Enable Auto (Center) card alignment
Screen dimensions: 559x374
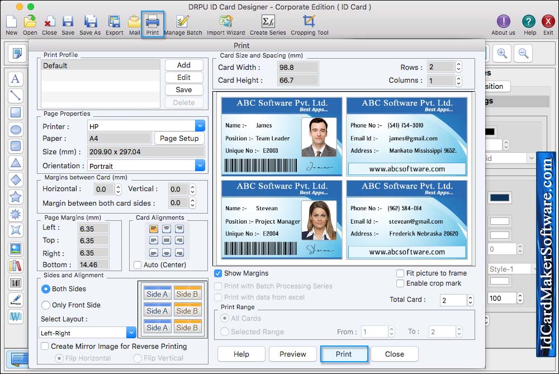pyautogui.click(x=138, y=265)
